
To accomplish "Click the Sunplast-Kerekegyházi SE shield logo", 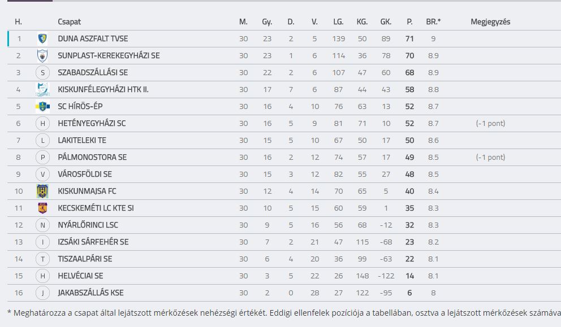I will pos(42,56).
